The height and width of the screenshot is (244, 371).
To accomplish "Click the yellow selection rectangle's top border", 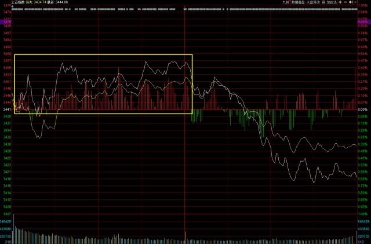I will pyautogui.click(x=103, y=54).
